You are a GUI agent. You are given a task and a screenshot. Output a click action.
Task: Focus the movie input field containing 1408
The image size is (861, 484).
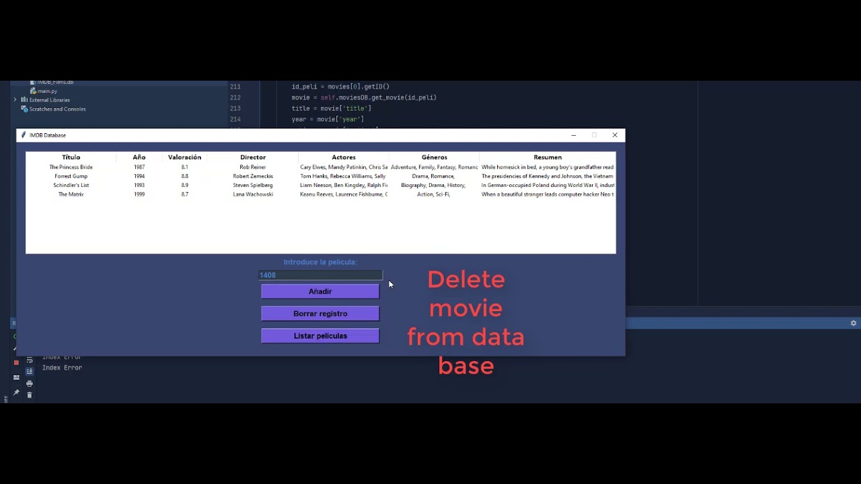320,275
